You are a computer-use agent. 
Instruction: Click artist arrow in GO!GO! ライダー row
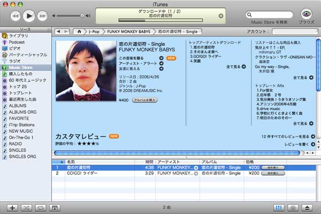click(x=196, y=173)
